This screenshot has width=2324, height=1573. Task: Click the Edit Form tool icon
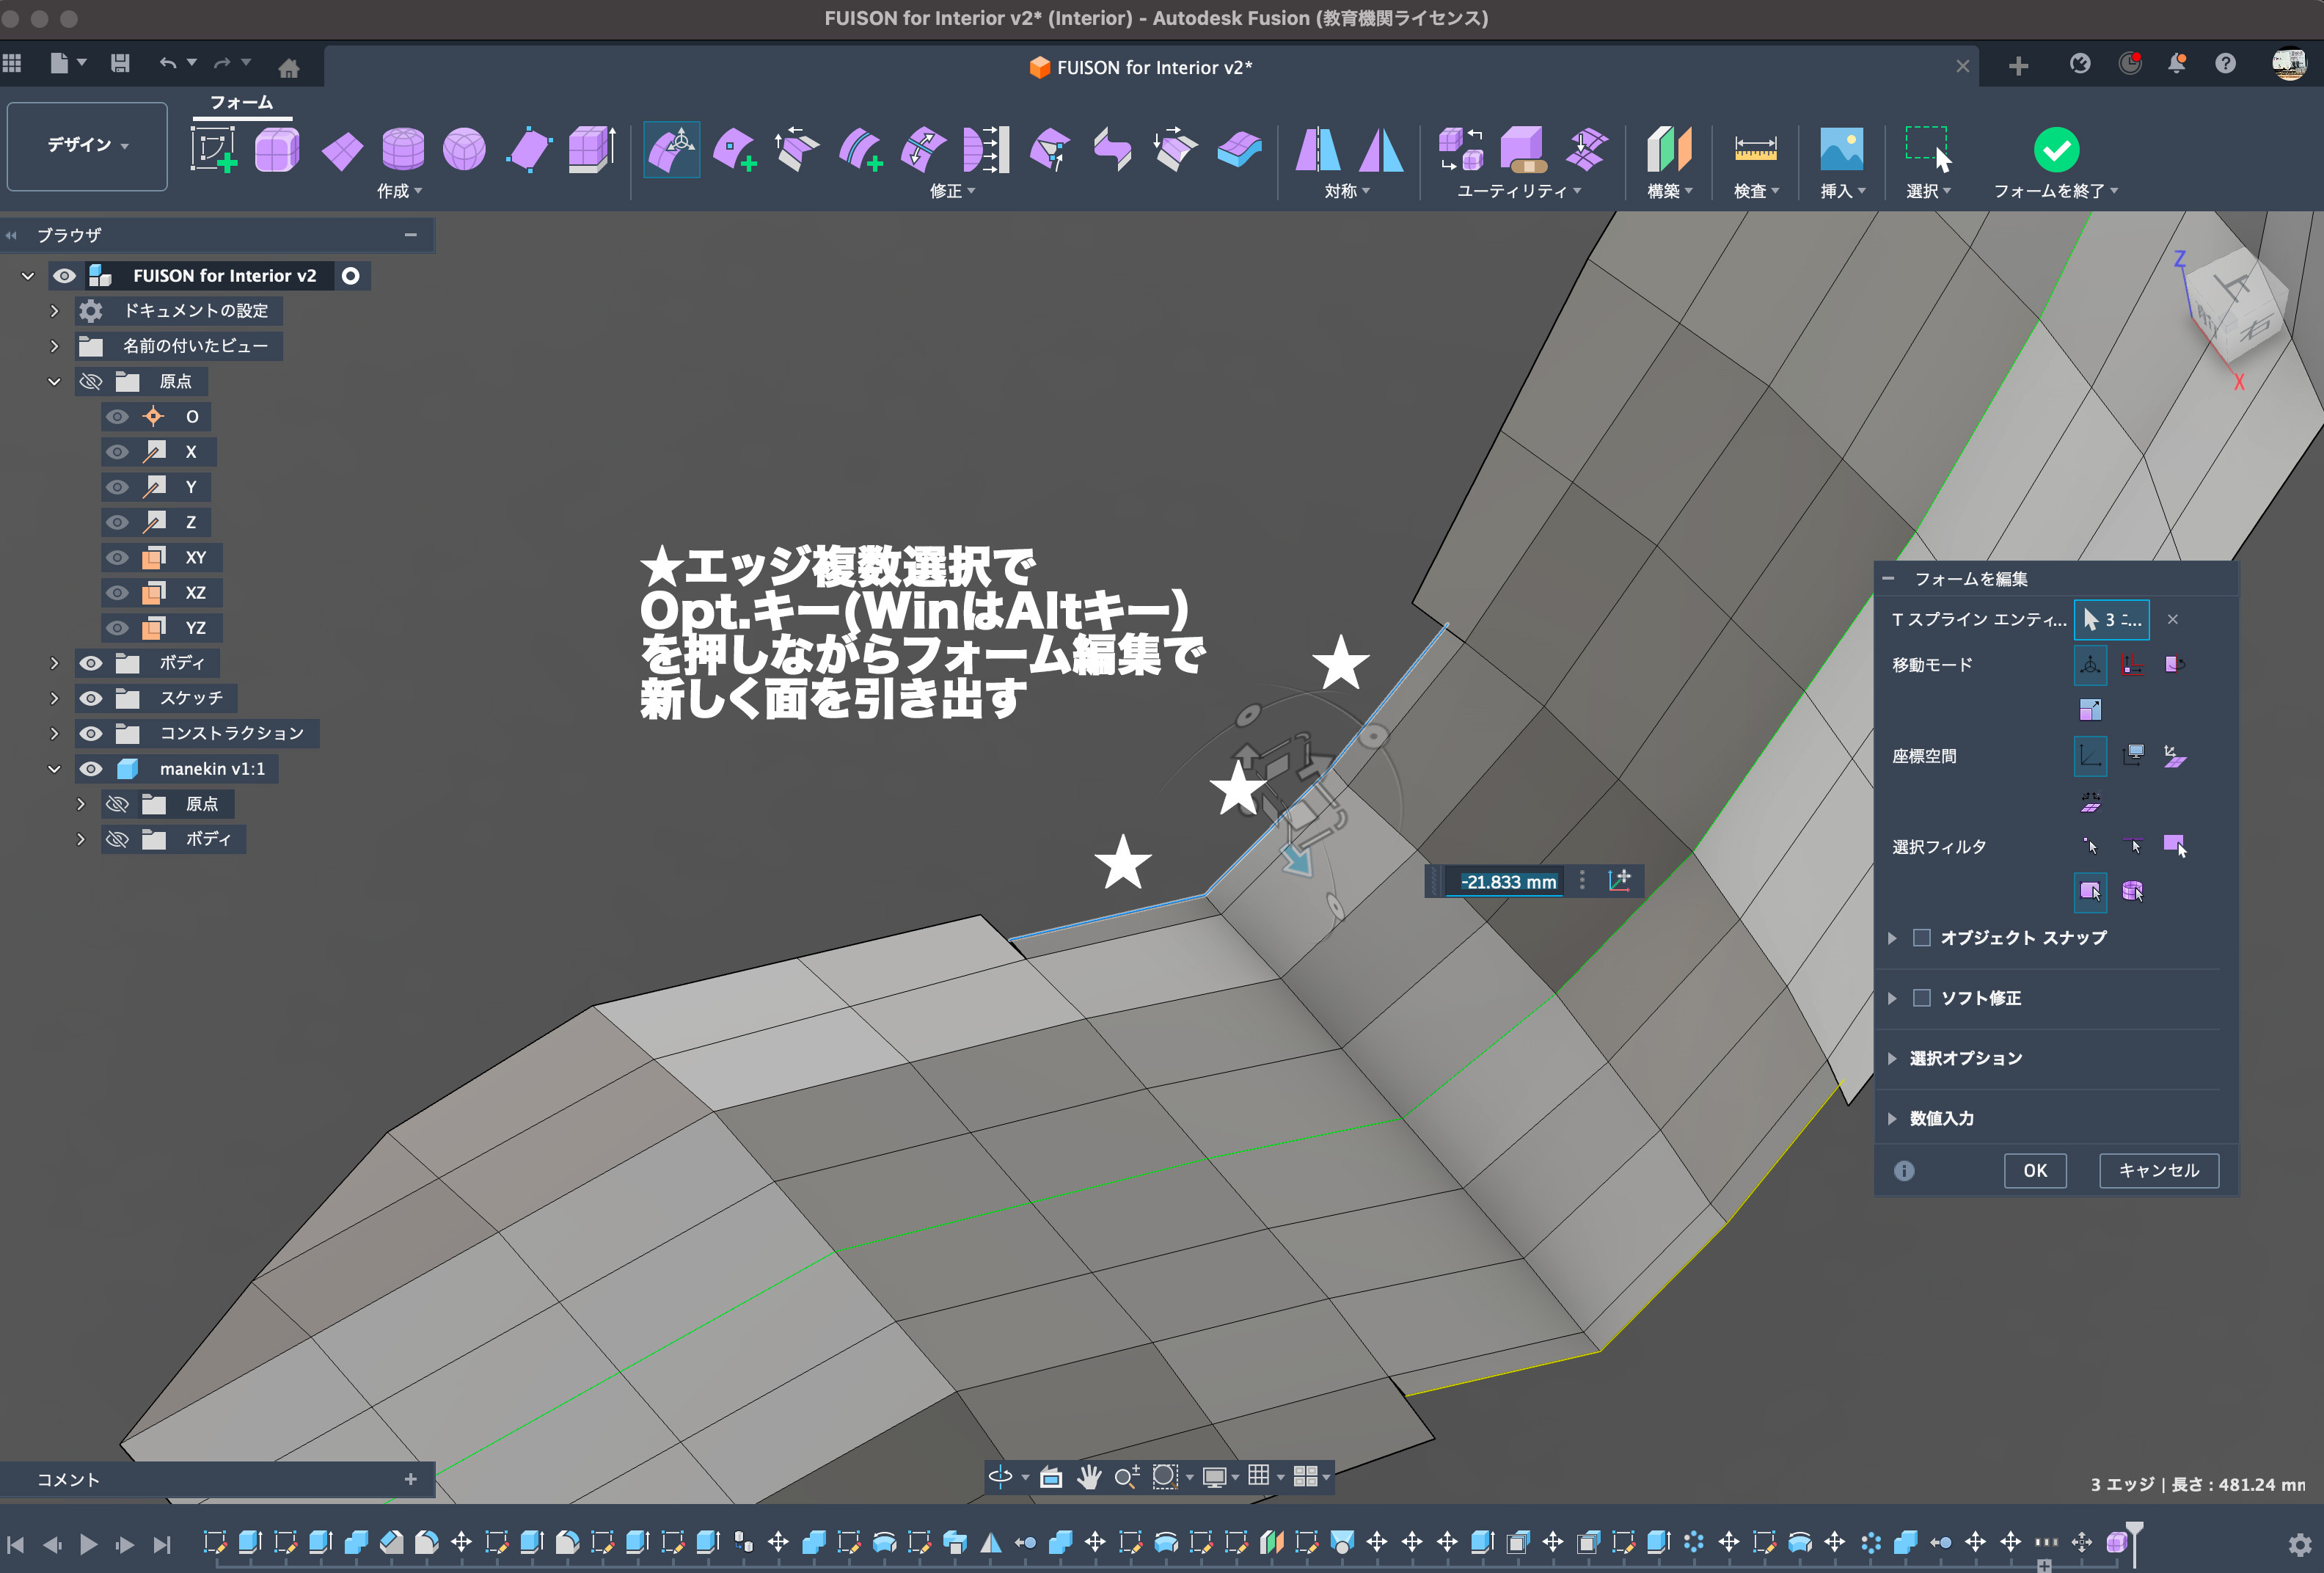[671, 150]
